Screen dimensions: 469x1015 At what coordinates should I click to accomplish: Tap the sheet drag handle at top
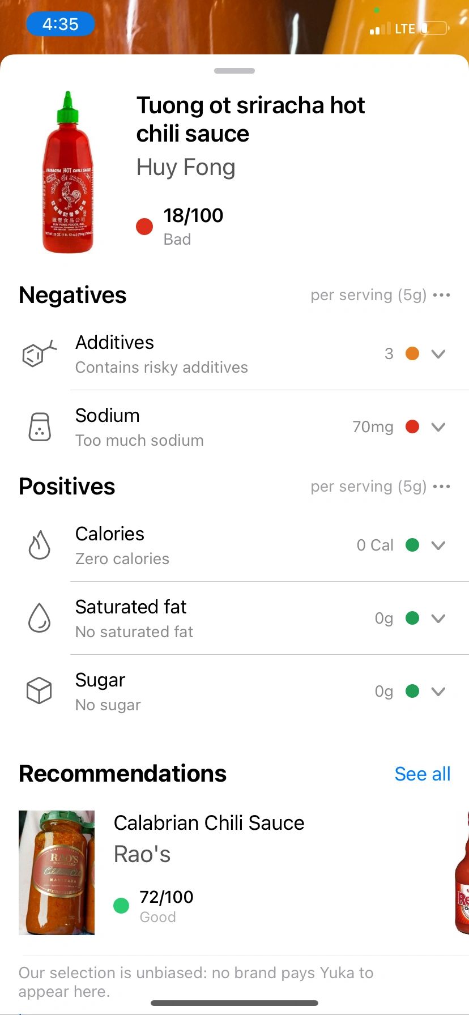[x=234, y=71]
